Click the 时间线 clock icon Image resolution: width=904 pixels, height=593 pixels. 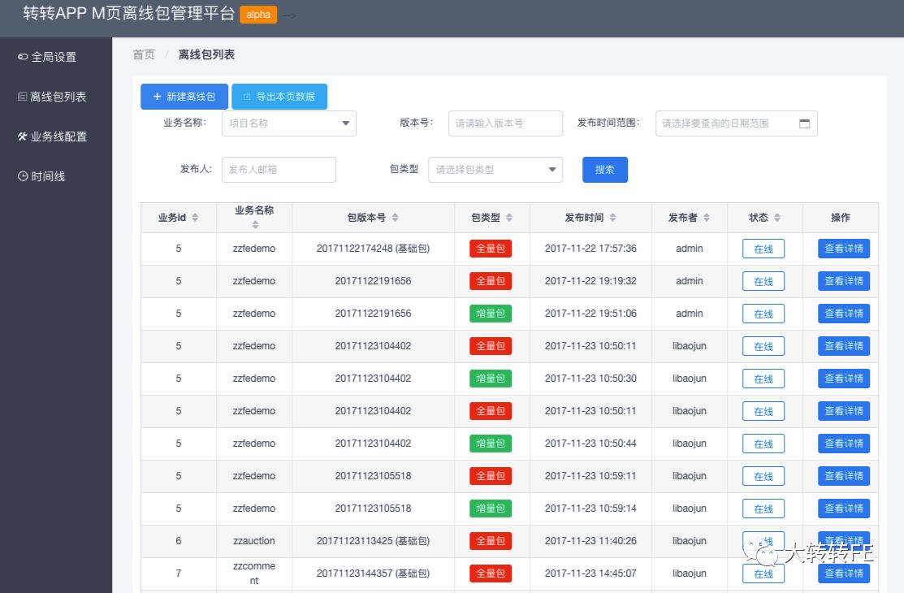pos(22,176)
